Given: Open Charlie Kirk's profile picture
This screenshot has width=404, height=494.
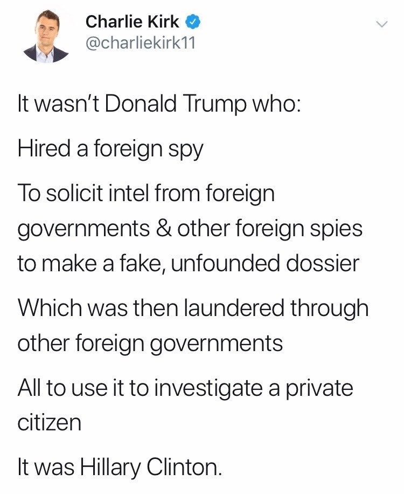Looking at the screenshot, I should (x=46, y=37).
